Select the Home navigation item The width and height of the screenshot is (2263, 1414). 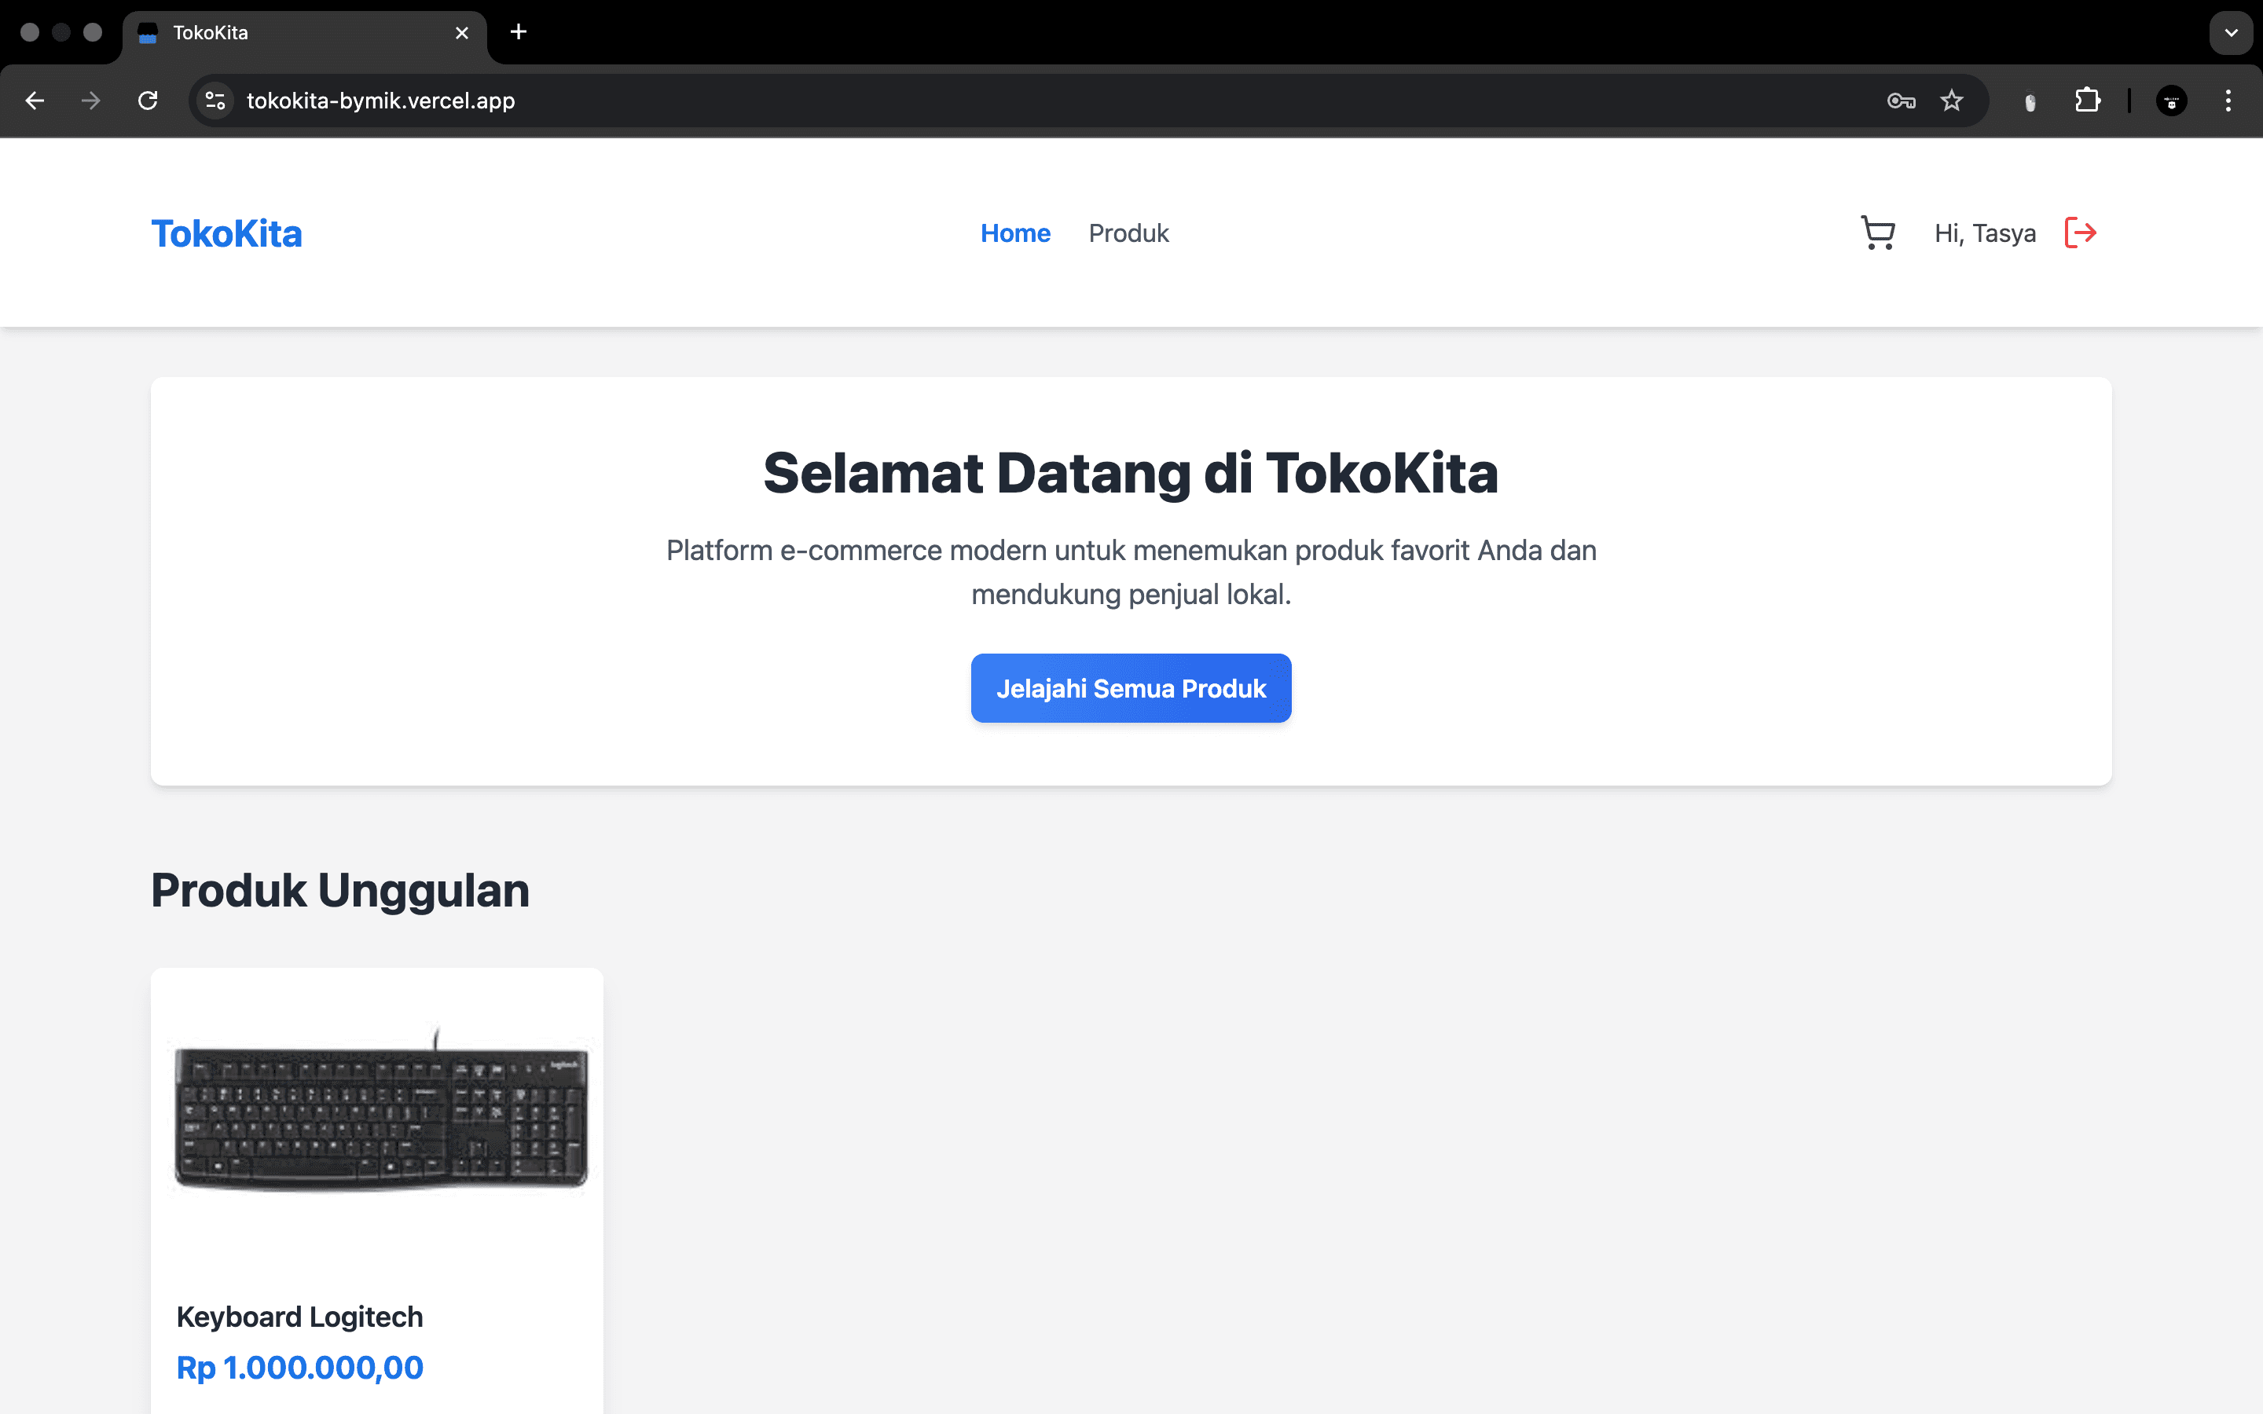tap(1015, 233)
